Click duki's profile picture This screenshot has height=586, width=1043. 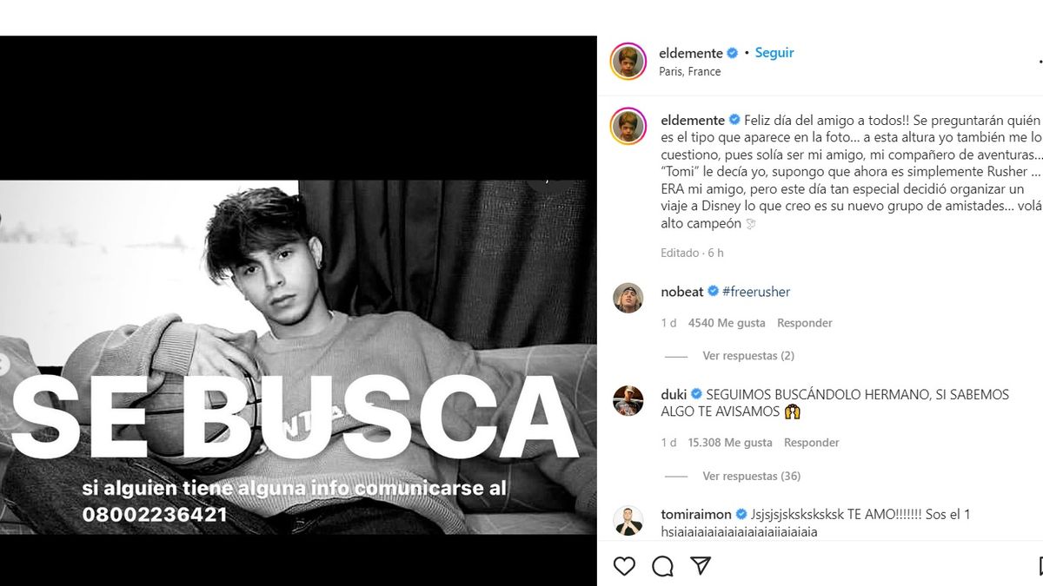pos(628,400)
